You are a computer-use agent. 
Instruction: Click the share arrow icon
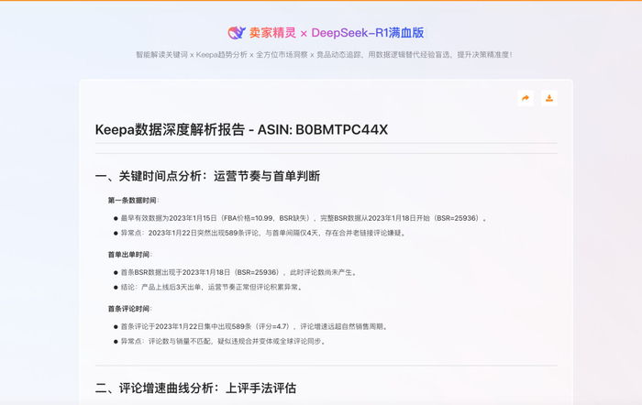pyautogui.click(x=526, y=98)
